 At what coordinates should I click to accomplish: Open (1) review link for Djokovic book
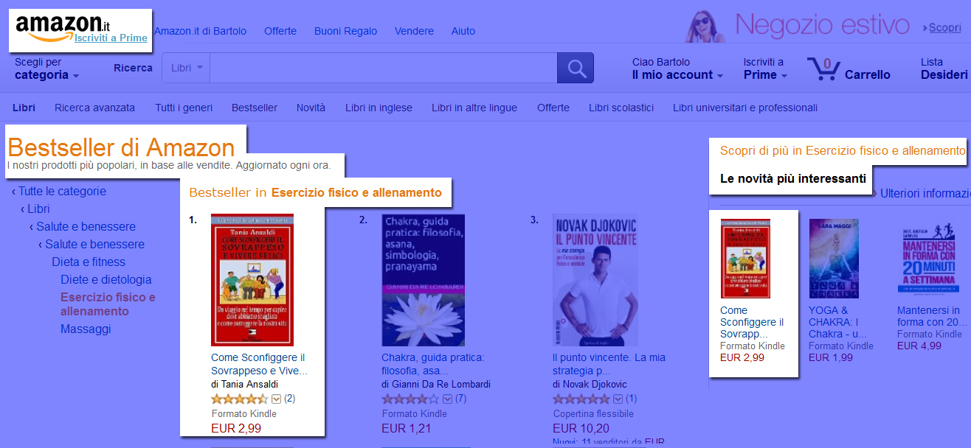(x=631, y=399)
